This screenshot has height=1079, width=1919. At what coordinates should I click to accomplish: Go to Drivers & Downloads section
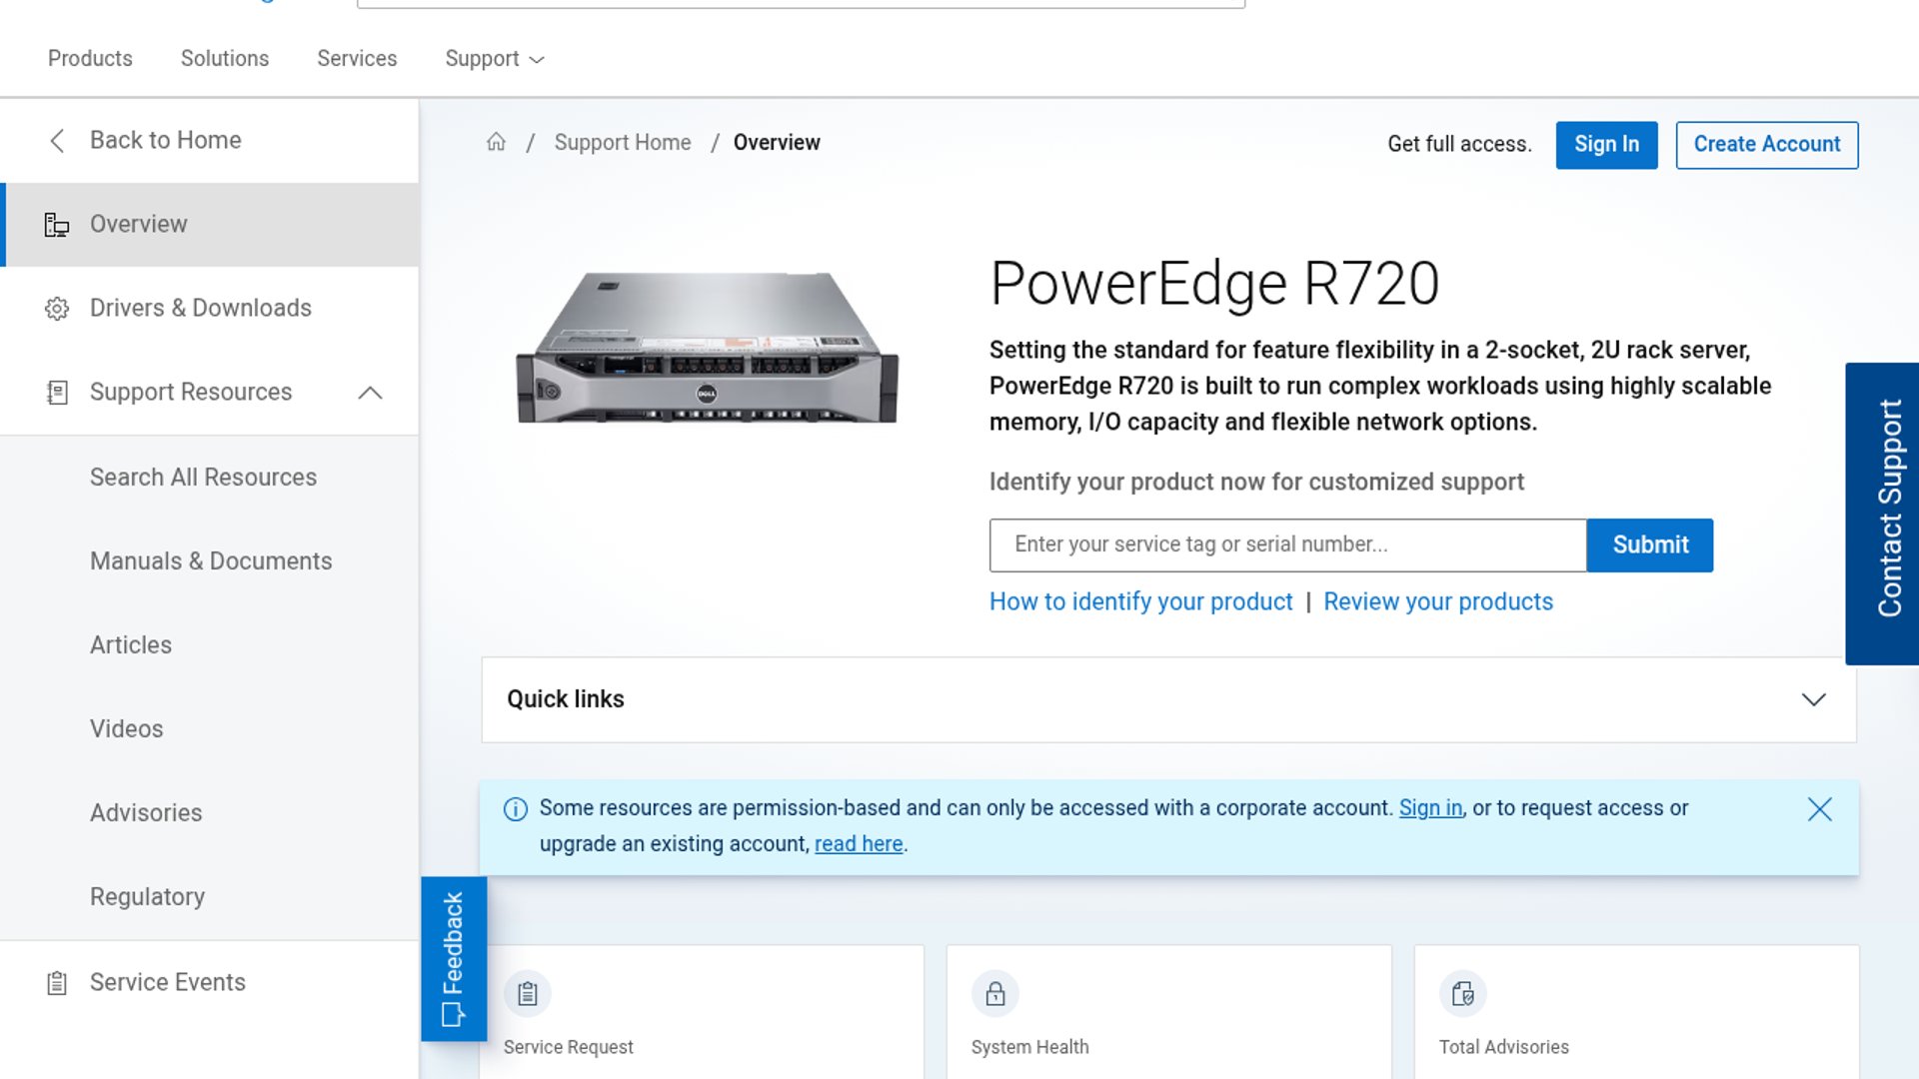(x=210, y=309)
